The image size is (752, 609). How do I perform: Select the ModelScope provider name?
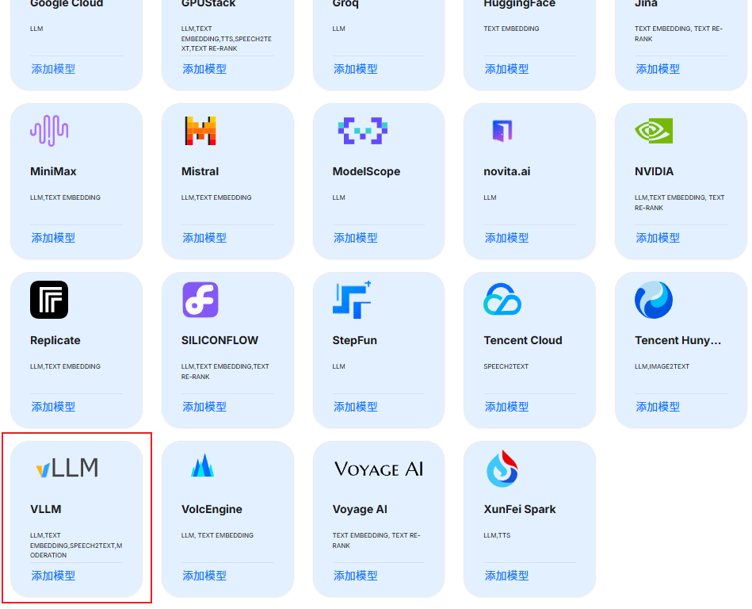point(366,171)
